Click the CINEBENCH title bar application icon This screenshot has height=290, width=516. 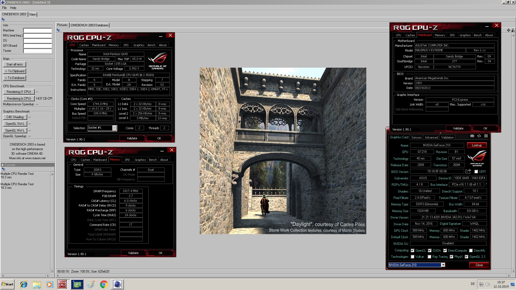[x=3, y=2]
